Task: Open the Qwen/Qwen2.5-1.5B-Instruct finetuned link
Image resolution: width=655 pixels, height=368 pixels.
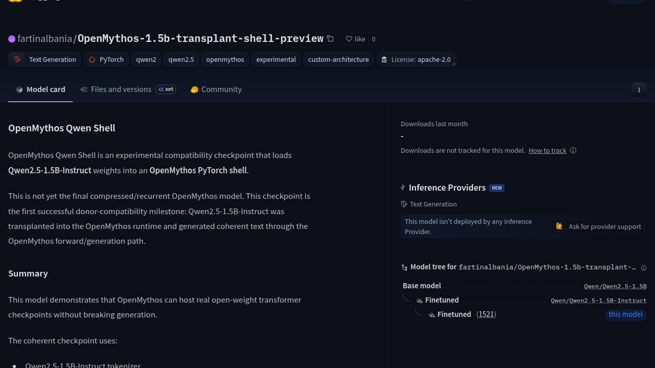Action: pyautogui.click(x=598, y=301)
